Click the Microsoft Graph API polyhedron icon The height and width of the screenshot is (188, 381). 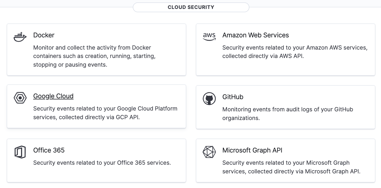pos(209,152)
